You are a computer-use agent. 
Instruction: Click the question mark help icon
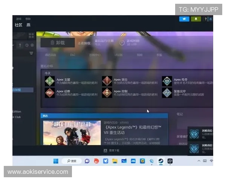coord(206,19)
